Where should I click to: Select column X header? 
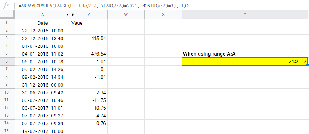[x=163, y=15]
